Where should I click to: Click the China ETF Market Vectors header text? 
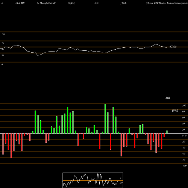coord(160,3)
